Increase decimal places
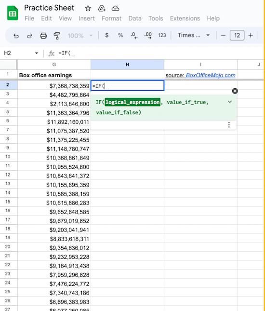This screenshot has height=311, width=265. click(x=148, y=36)
